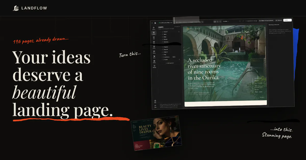Image resolution: width=306 pixels, height=160 pixels.
Task: Click the back arrow in editor top bar
Action: pyautogui.click(x=152, y=23)
